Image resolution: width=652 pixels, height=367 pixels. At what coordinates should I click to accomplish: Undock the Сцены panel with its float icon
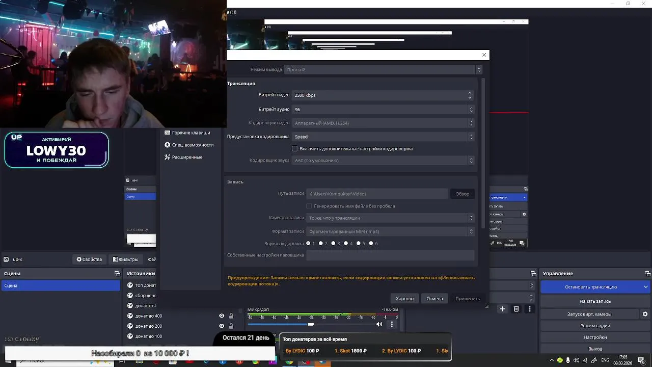tap(117, 274)
